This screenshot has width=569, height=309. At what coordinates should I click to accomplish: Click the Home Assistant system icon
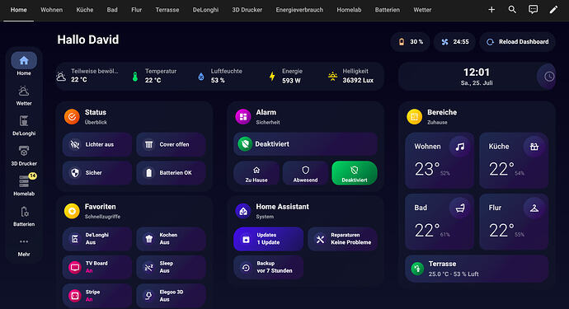pos(242,211)
